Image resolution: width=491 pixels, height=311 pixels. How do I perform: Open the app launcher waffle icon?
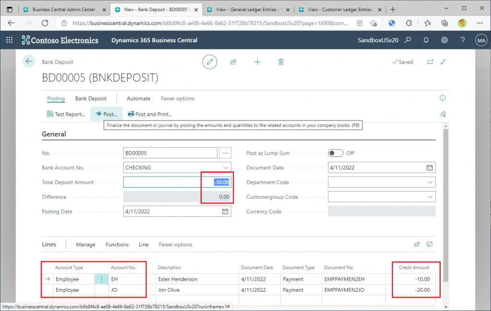pos(10,40)
